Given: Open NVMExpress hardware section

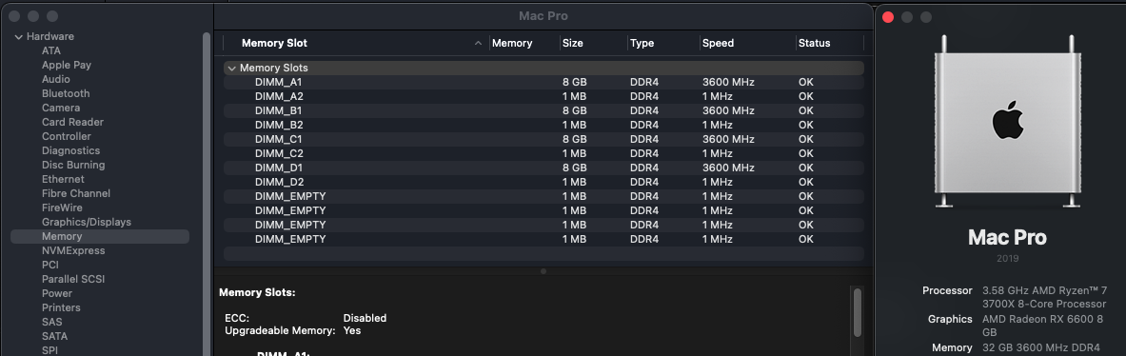Looking at the screenshot, I should click(73, 251).
